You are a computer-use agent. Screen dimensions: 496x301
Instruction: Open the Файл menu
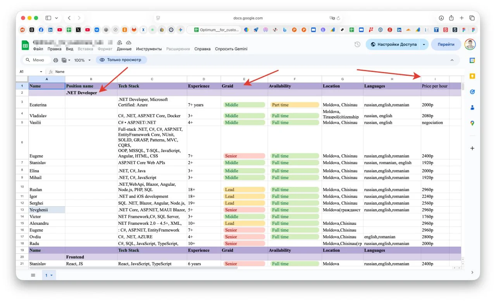(x=38, y=49)
